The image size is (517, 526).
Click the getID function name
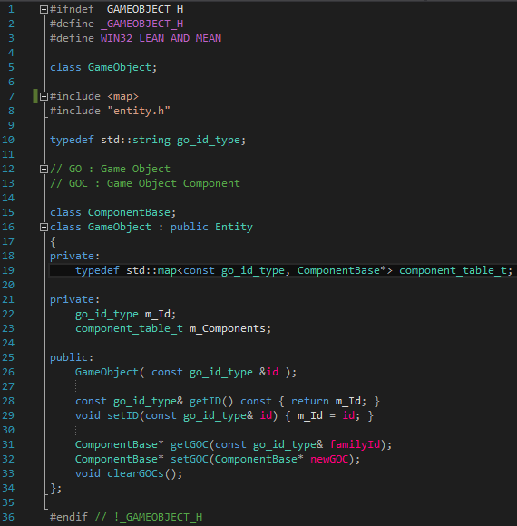(x=205, y=401)
